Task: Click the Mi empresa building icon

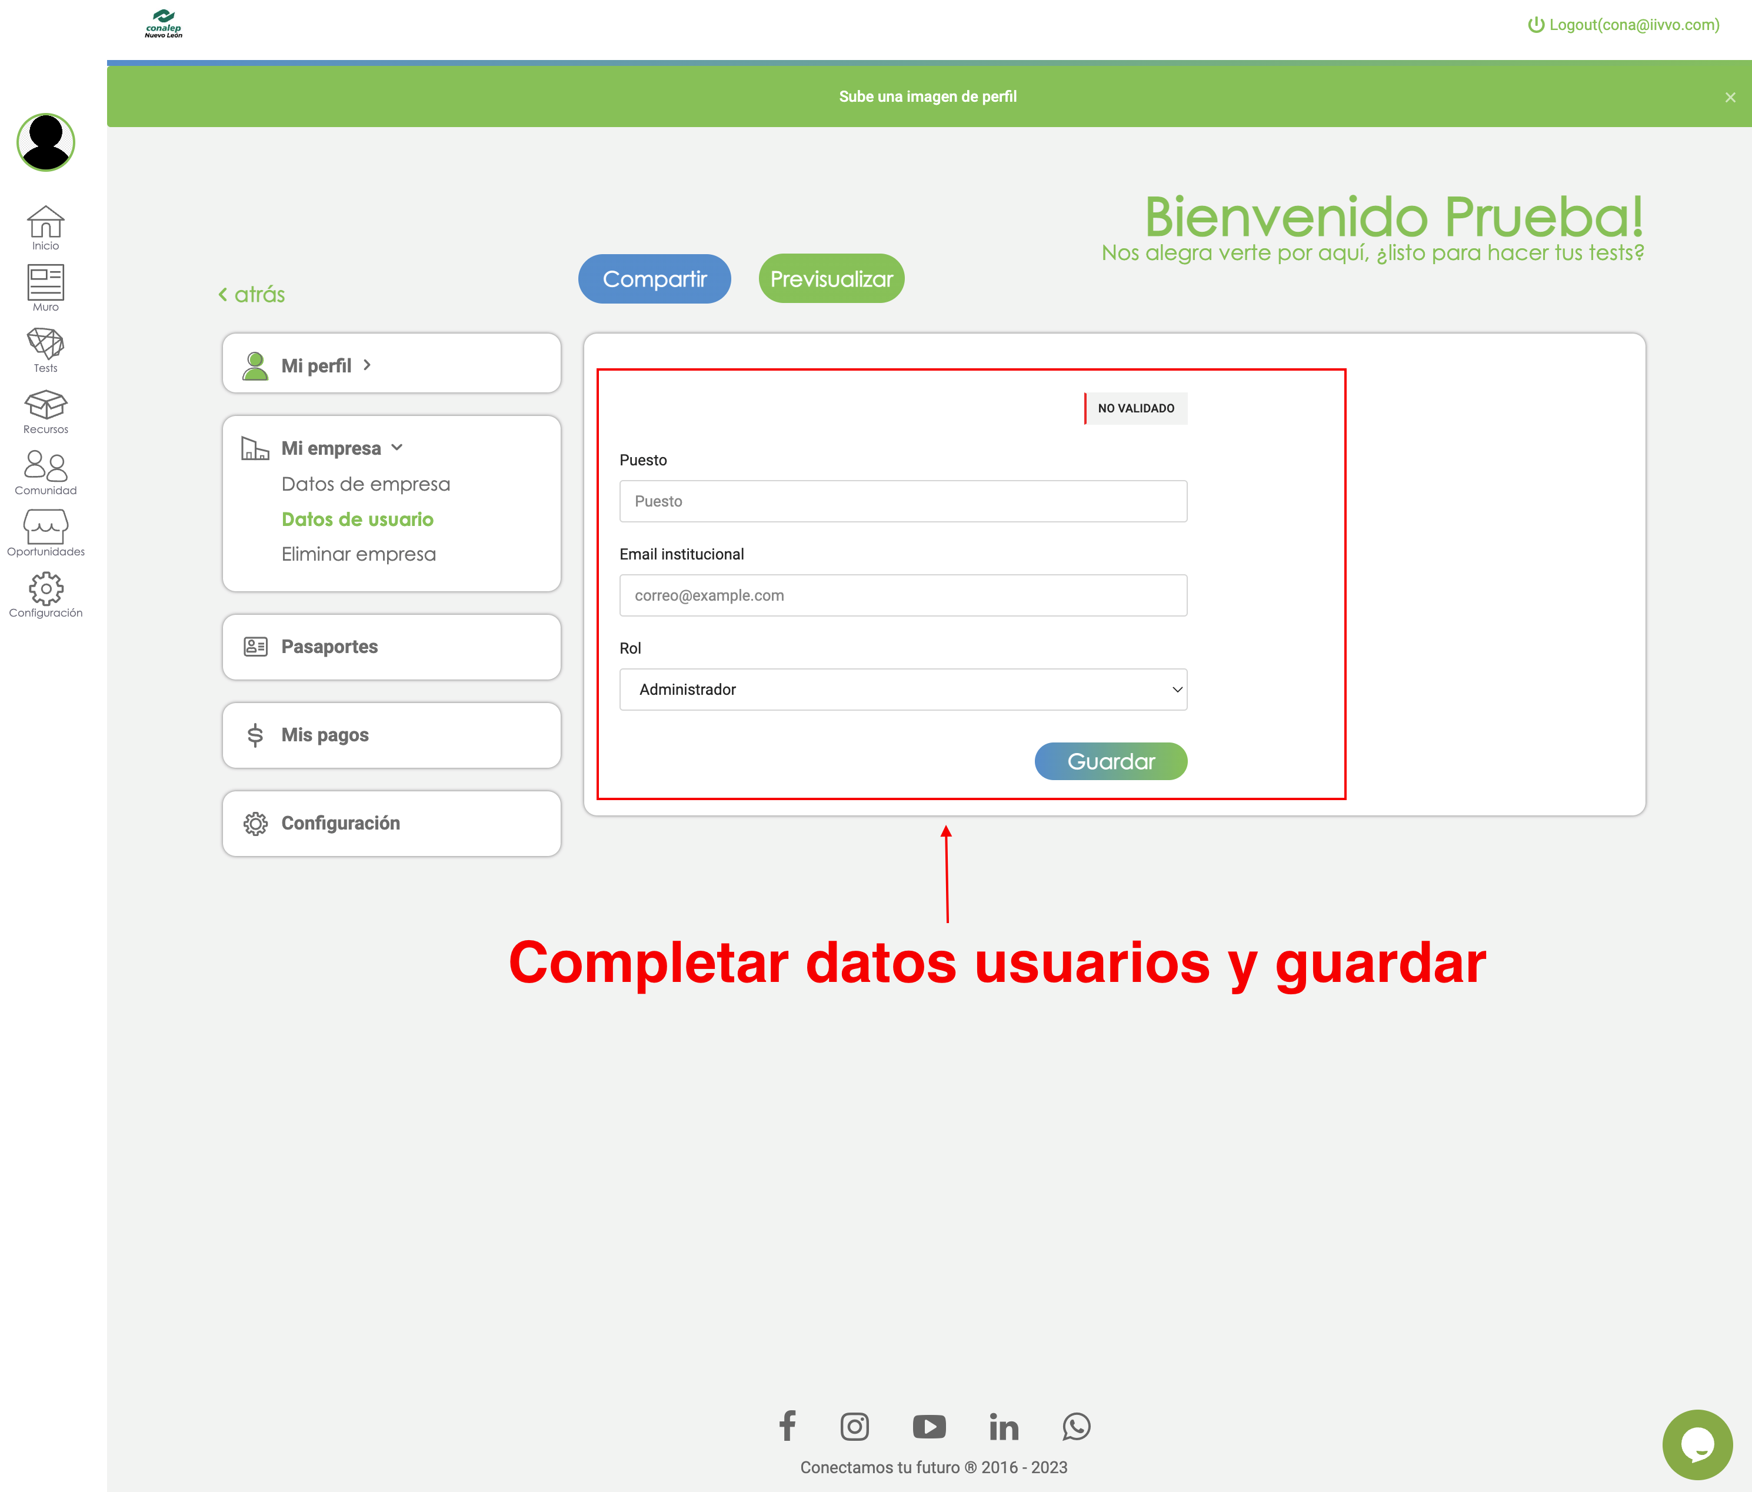Action: [x=255, y=448]
